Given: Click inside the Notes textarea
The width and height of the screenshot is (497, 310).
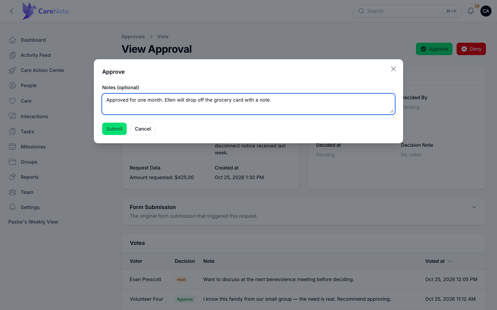Looking at the screenshot, I should (x=248, y=104).
